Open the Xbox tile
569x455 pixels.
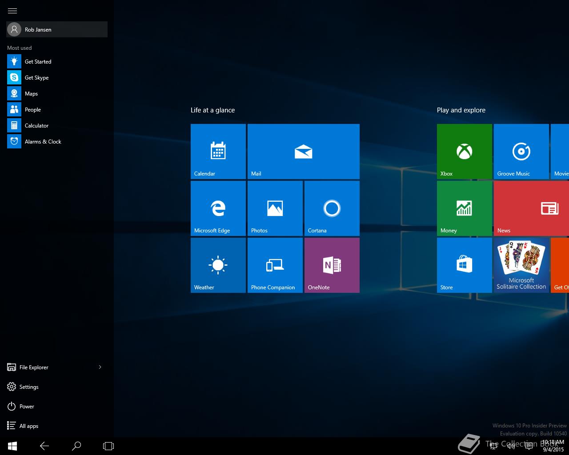click(x=465, y=152)
